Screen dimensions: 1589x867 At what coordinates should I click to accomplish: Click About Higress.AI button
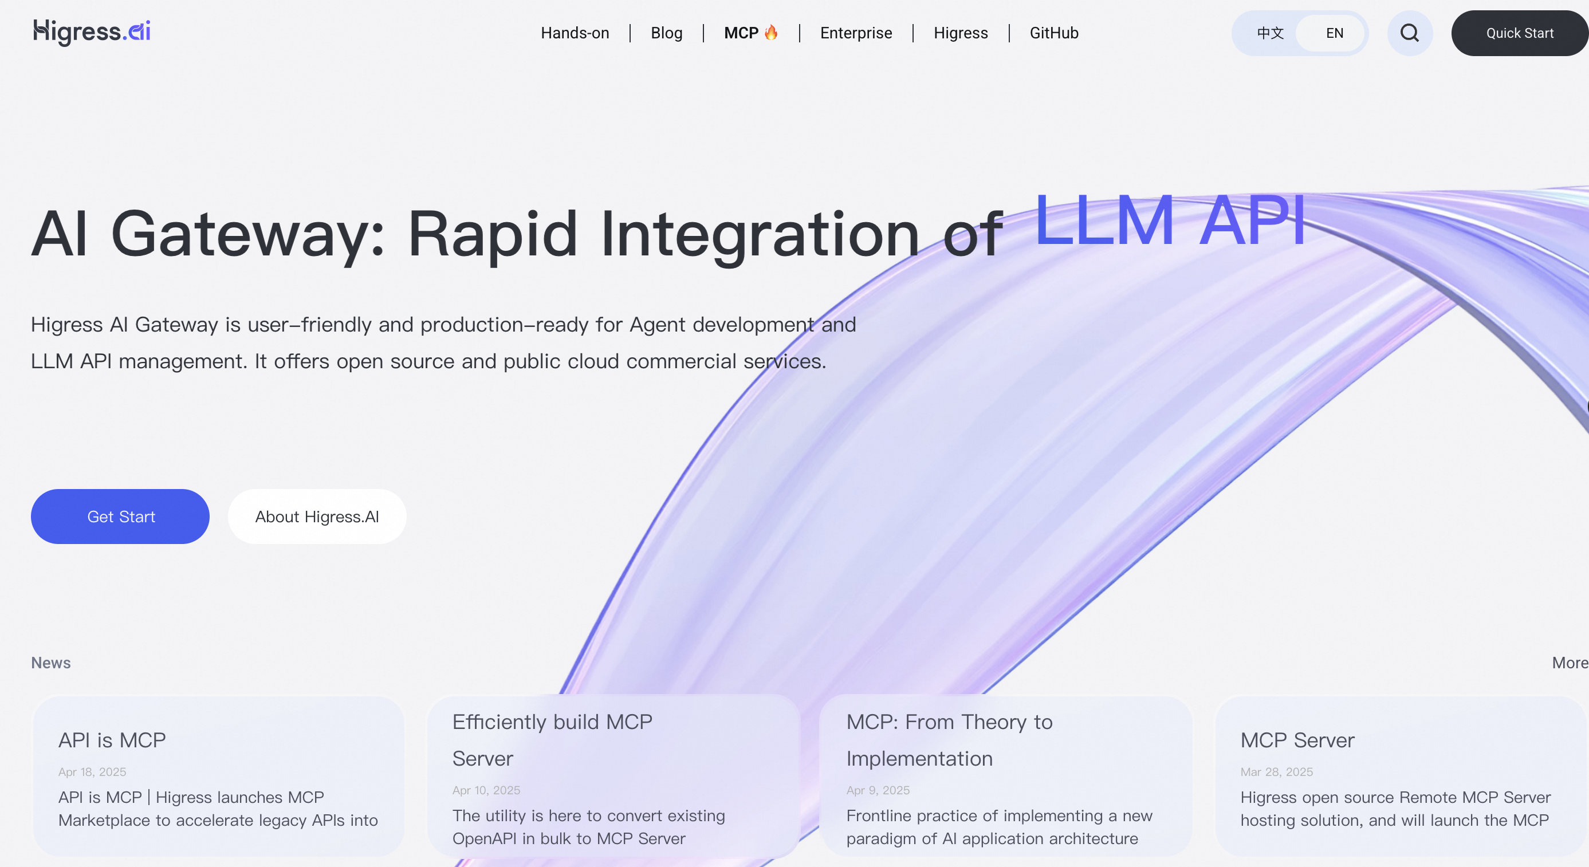pos(317,517)
